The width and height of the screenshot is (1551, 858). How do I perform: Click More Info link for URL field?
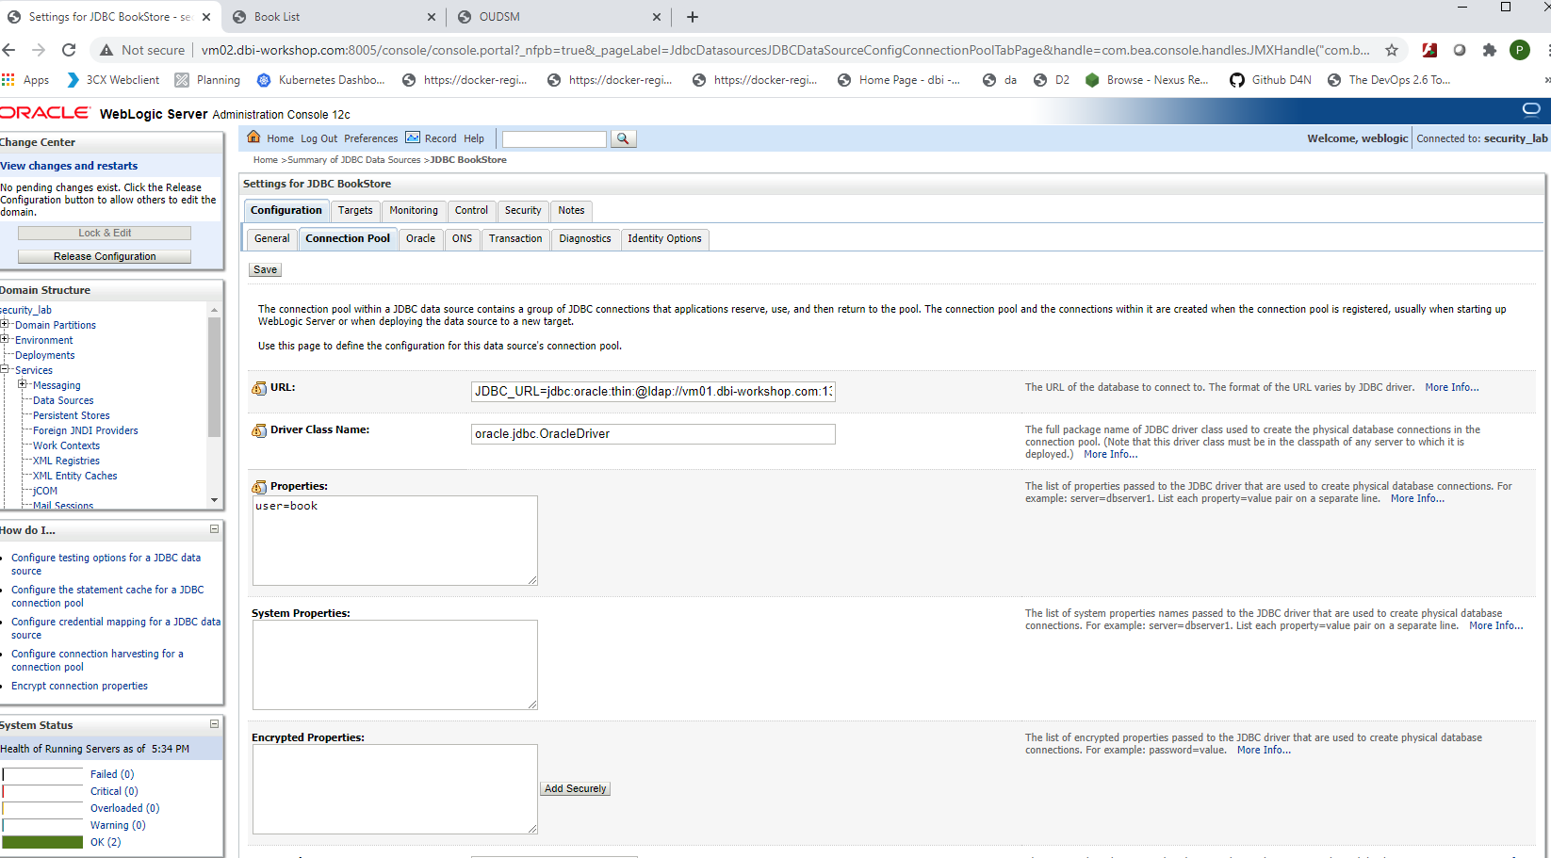coord(1451,388)
